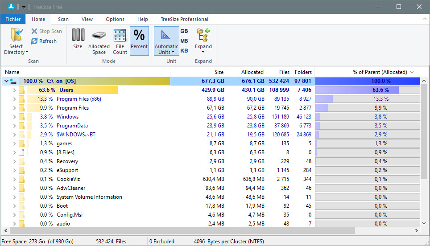The height and width of the screenshot is (246, 430).
Task: Click the Users folder icon
Action: [22, 90]
